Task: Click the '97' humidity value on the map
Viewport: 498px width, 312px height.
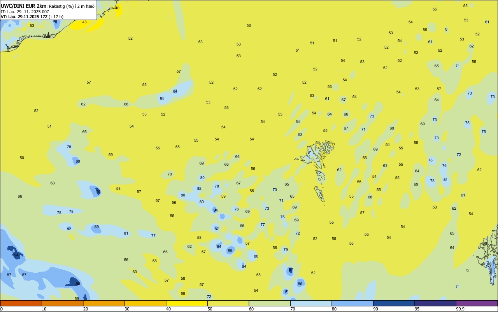Action: [291, 270]
